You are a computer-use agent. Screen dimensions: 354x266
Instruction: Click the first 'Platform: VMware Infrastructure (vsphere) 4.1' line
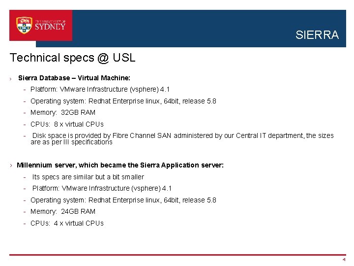coord(100,89)
